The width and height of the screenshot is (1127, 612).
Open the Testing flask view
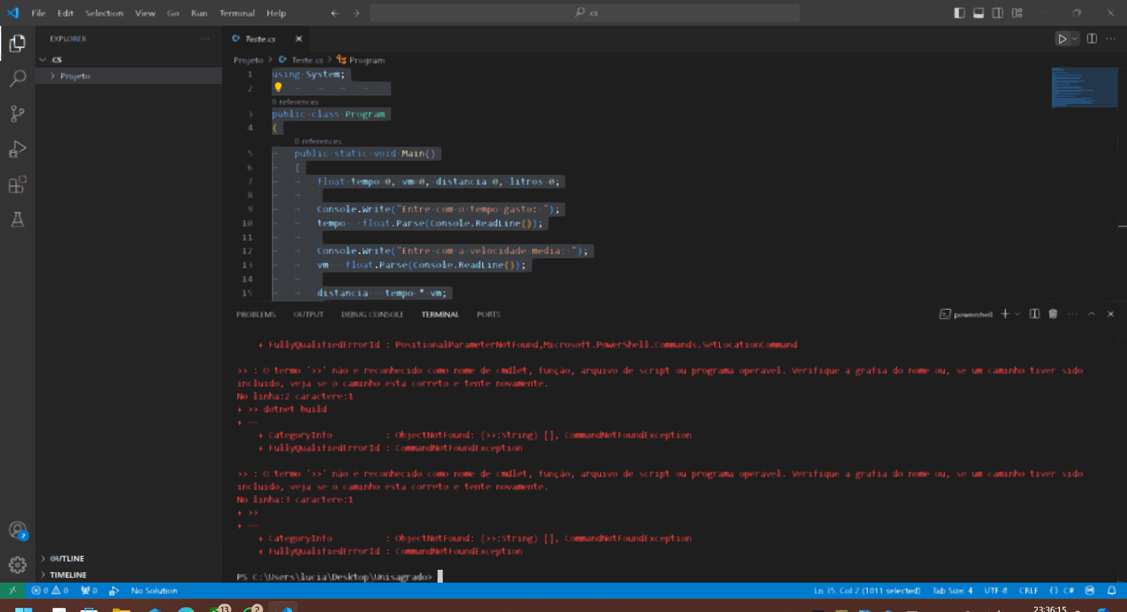pos(18,220)
